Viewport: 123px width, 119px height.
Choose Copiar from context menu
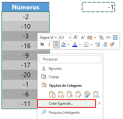click(54, 77)
